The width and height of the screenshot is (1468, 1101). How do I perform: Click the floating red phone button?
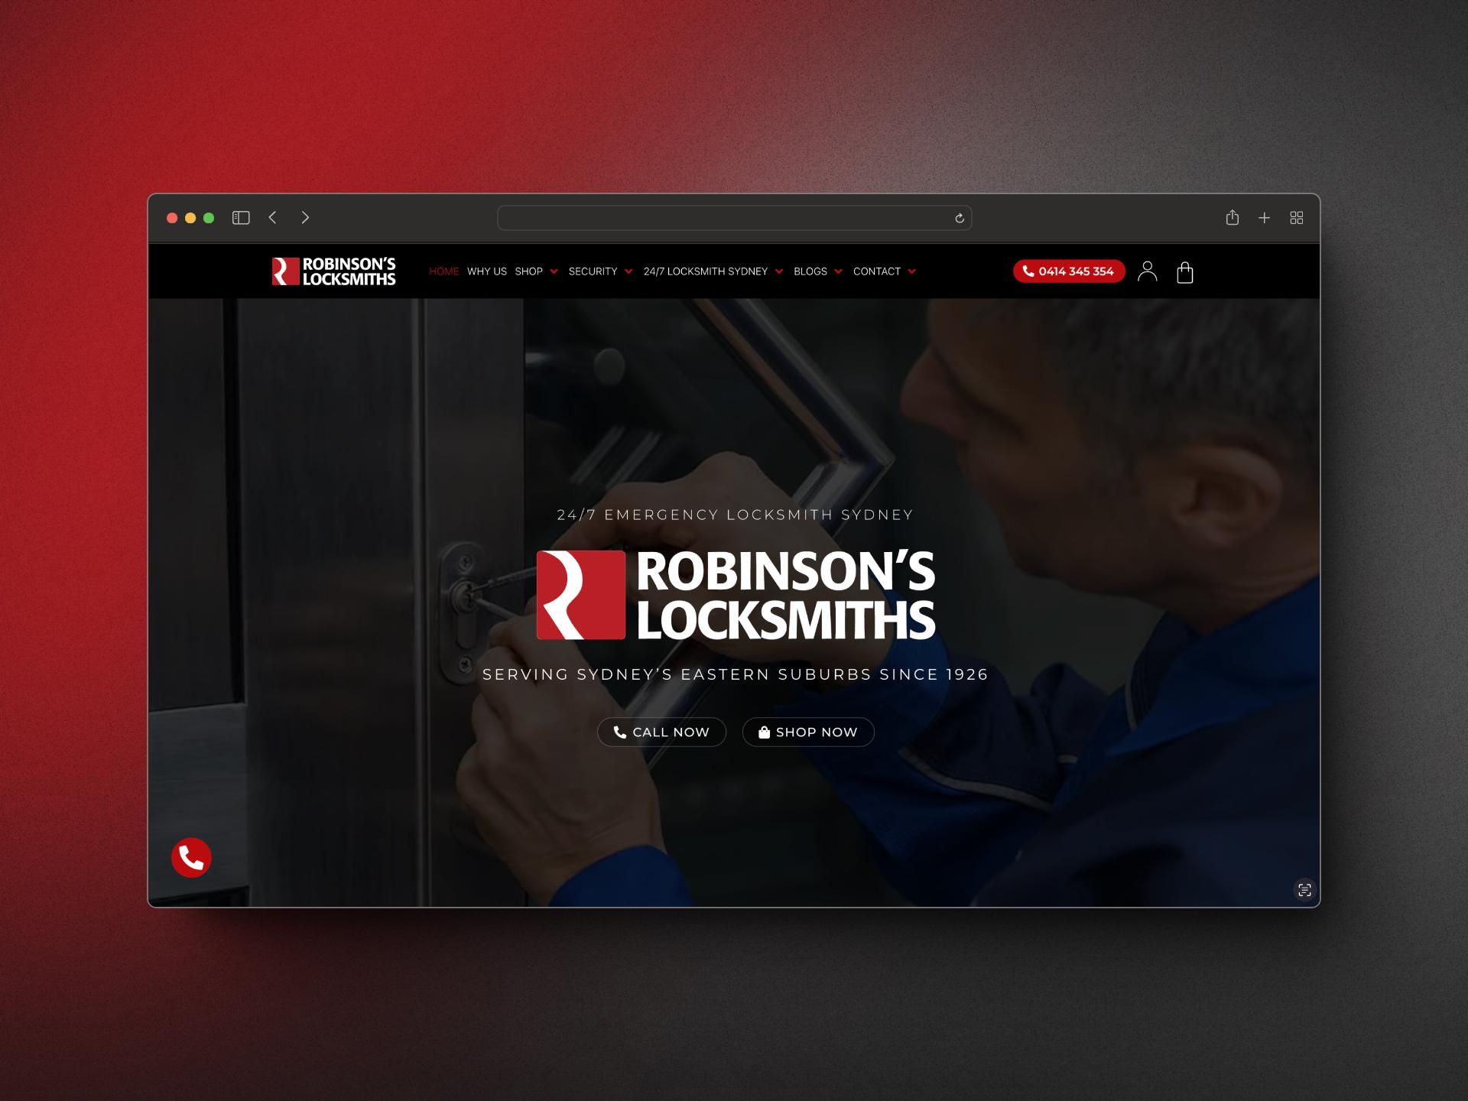coord(191,858)
